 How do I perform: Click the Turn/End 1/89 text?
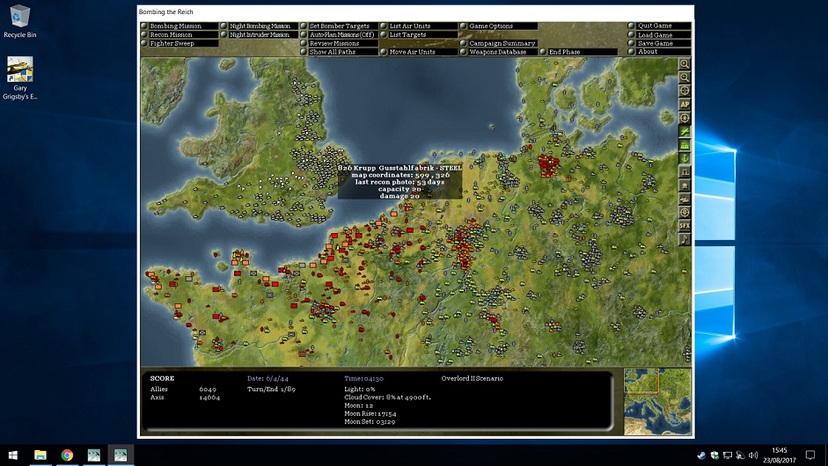271,389
